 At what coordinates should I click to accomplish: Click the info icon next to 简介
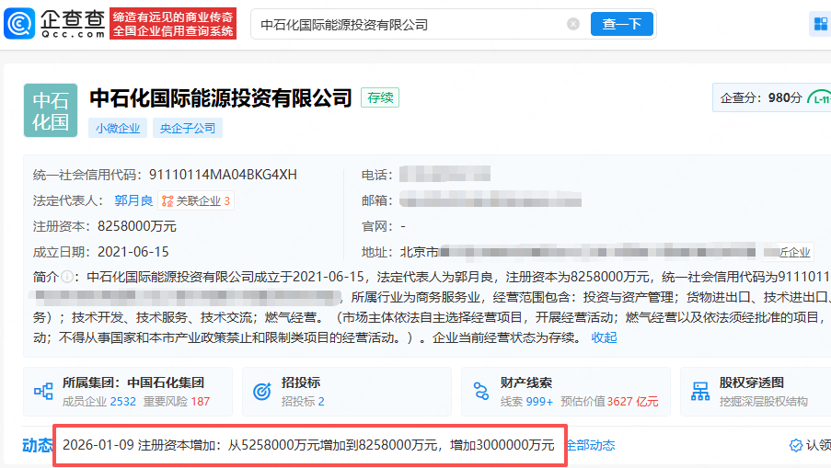[67, 277]
